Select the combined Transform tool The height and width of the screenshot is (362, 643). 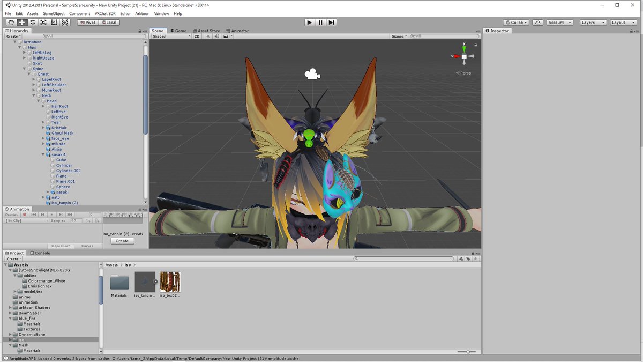point(65,23)
